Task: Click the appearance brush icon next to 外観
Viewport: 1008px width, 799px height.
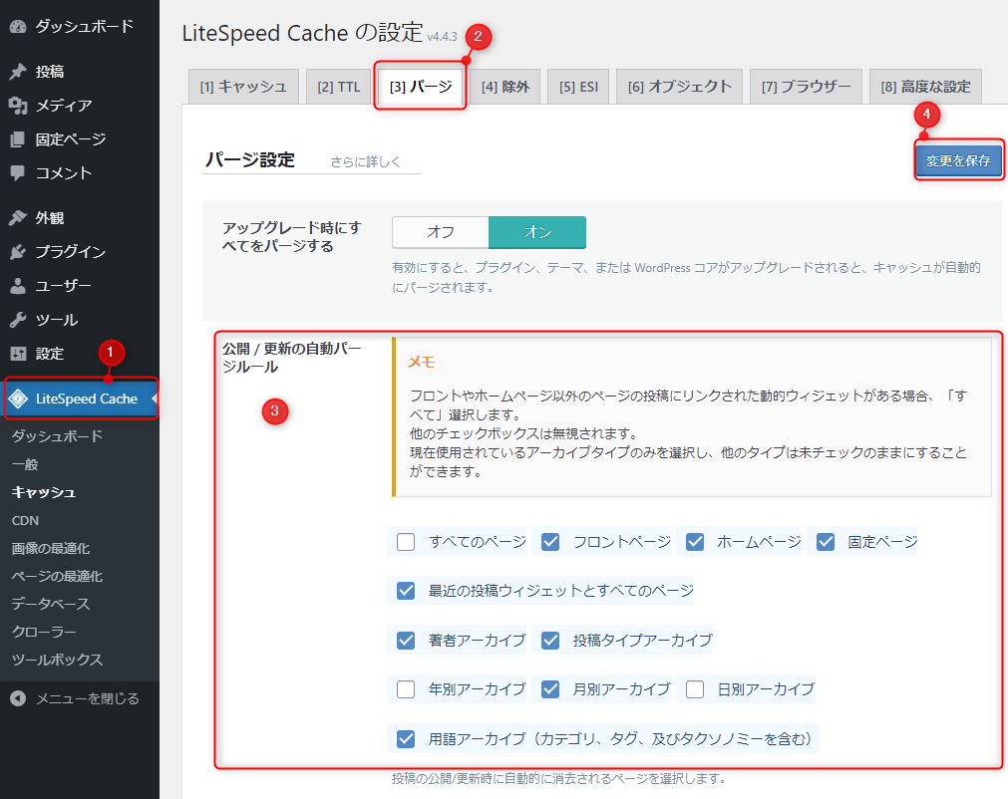Action: pyautogui.click(x=18, y=218)
